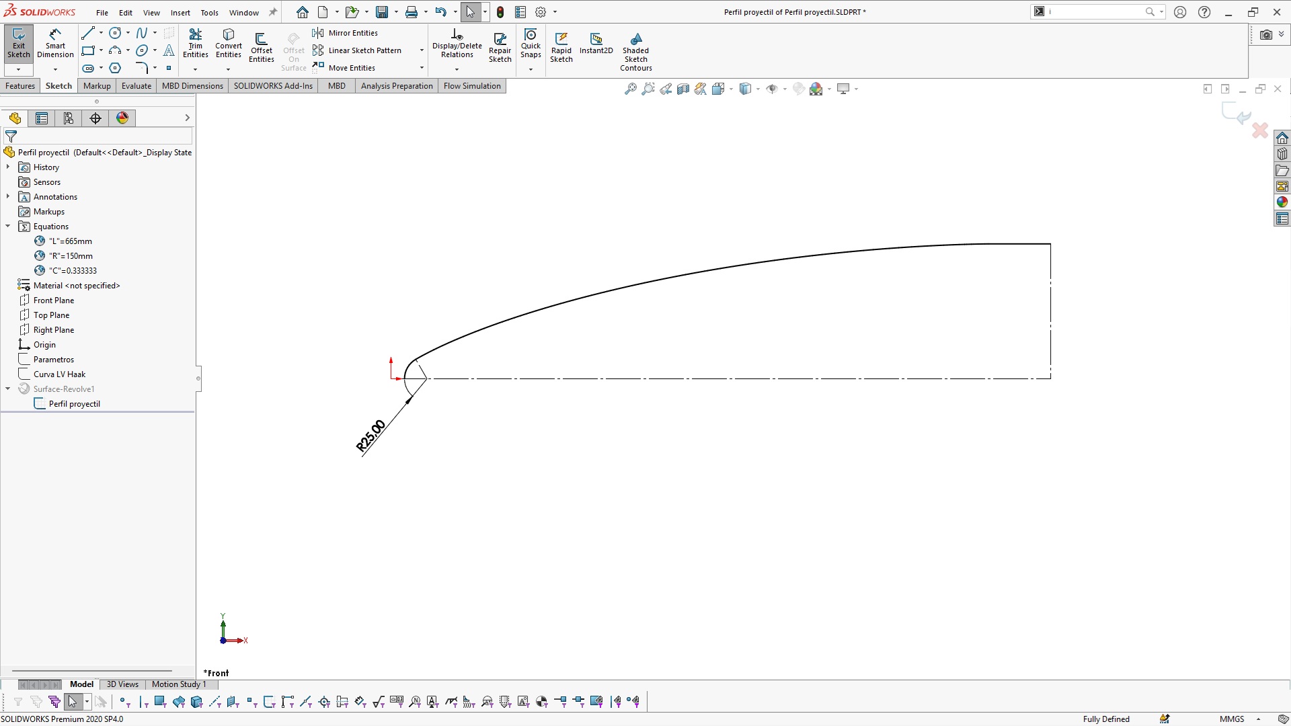This screenshot has width=1291, height=726.
Task: Switch to the Evaluate tab
Action: pyautogui.click(x=136, y=86)
